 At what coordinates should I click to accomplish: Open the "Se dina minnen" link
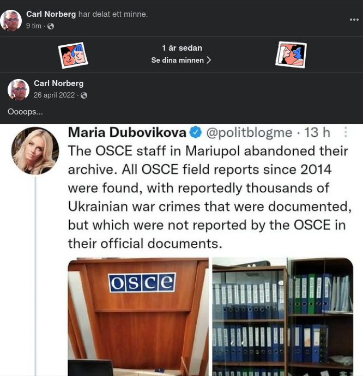pos(178,60)
